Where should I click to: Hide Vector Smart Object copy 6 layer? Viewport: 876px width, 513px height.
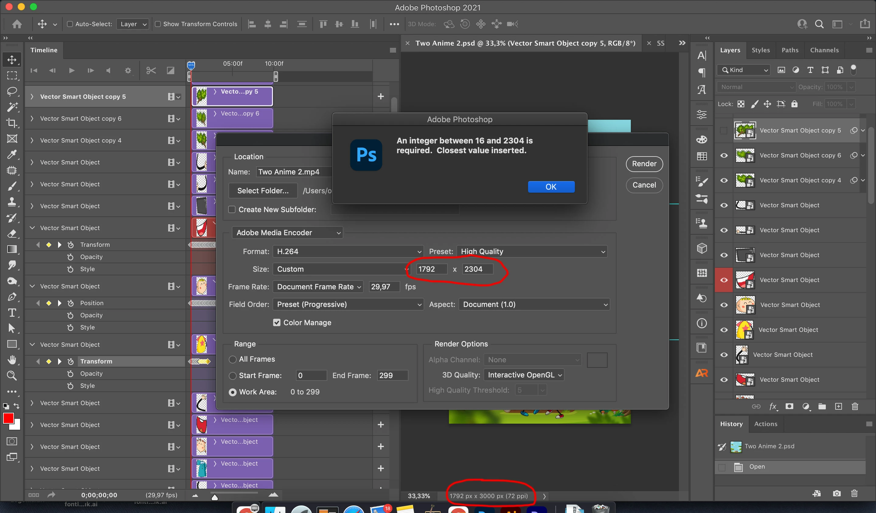(724, 155)
